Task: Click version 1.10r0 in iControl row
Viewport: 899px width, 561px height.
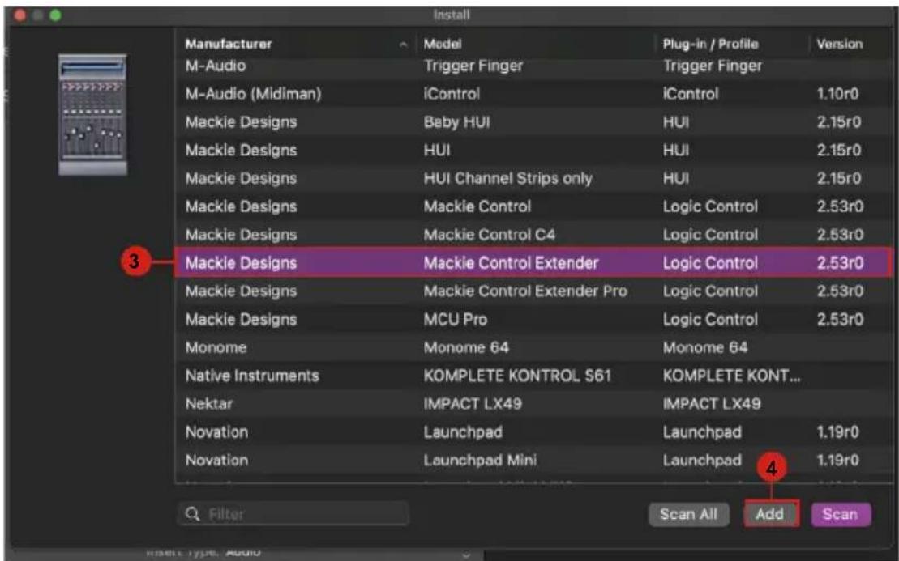Action: 837,94
